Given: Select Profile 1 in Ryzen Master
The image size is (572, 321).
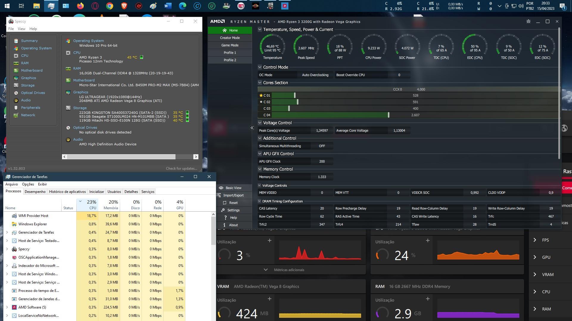Looking at the screenshot, I should (230, 53).
